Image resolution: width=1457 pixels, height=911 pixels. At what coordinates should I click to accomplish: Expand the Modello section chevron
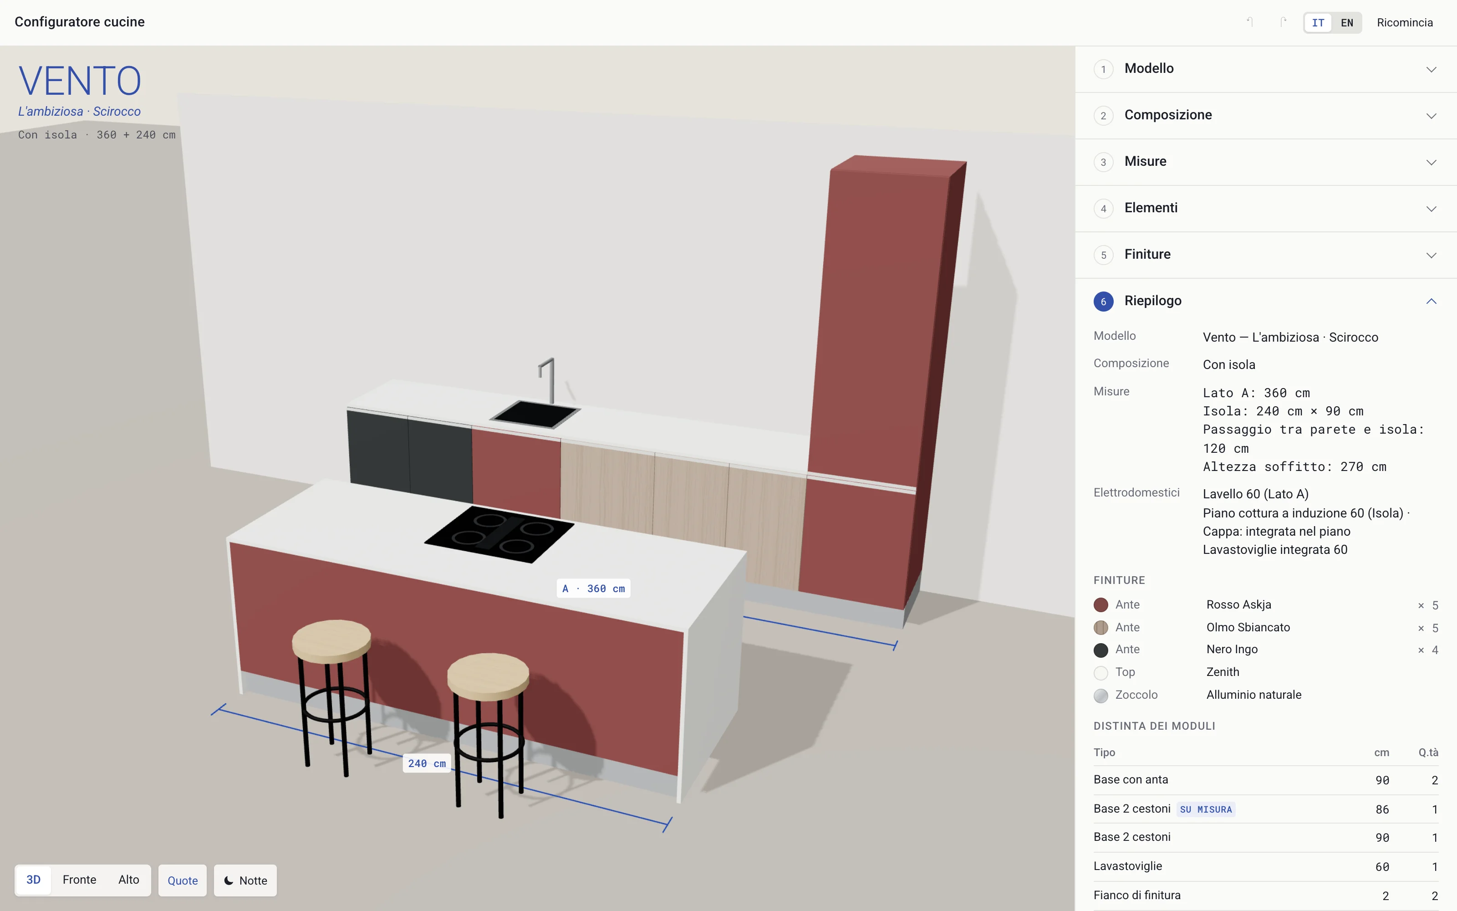tap(1431, 69)
